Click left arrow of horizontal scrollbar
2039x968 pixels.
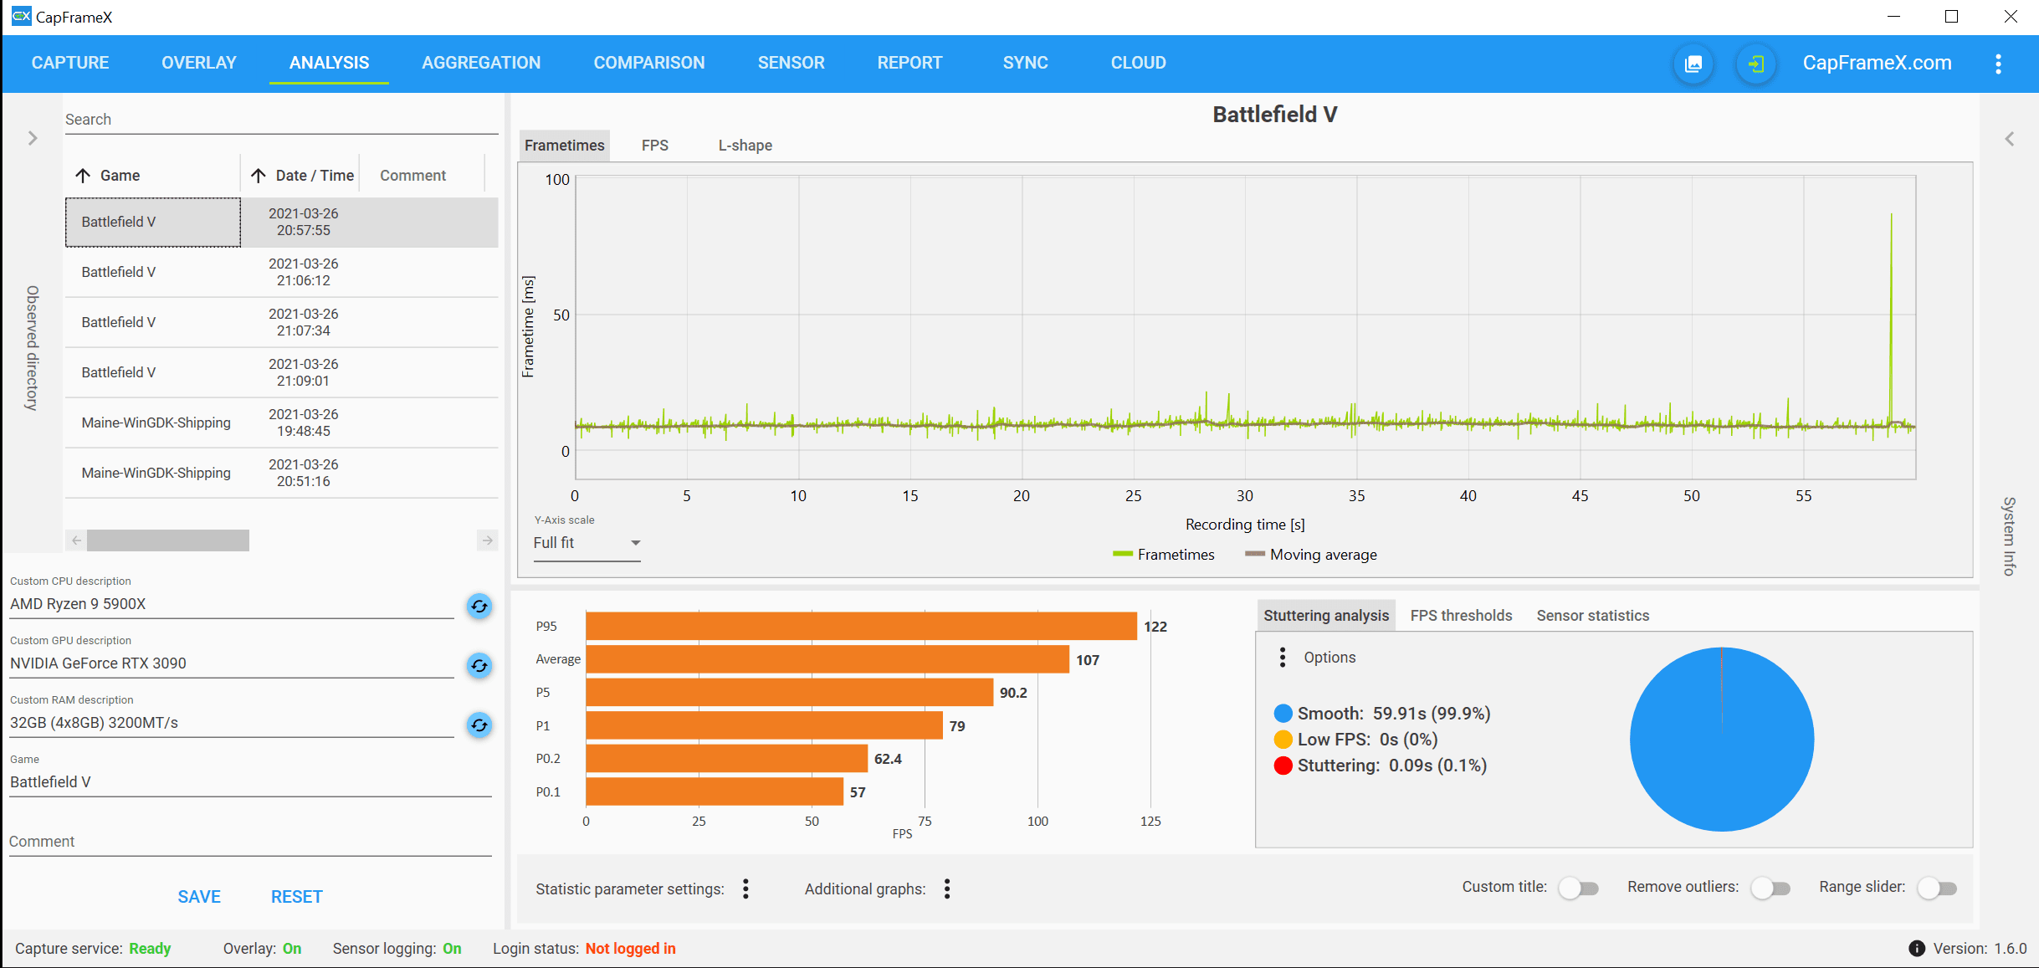76,540
